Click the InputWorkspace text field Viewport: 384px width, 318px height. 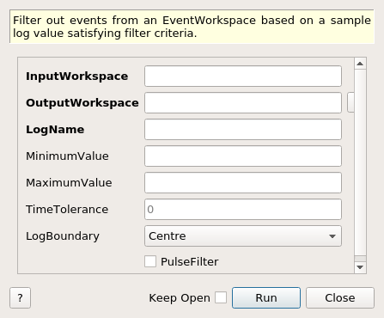tap(243, 76)
